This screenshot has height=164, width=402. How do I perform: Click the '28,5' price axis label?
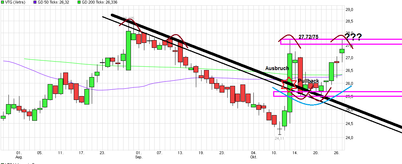point(349,21)
